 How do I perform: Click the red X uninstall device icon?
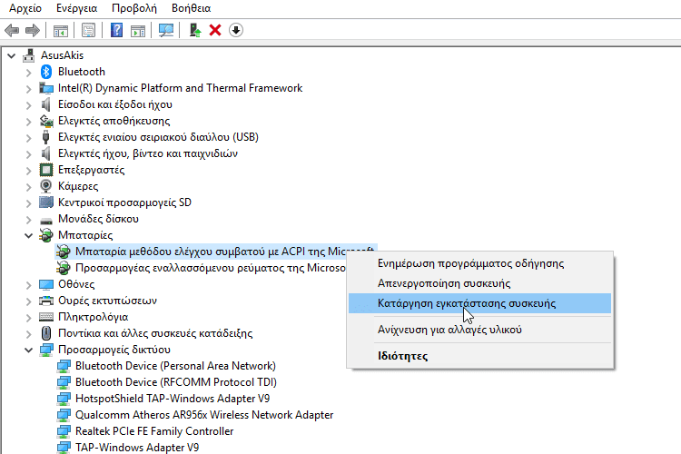(215, 30)
